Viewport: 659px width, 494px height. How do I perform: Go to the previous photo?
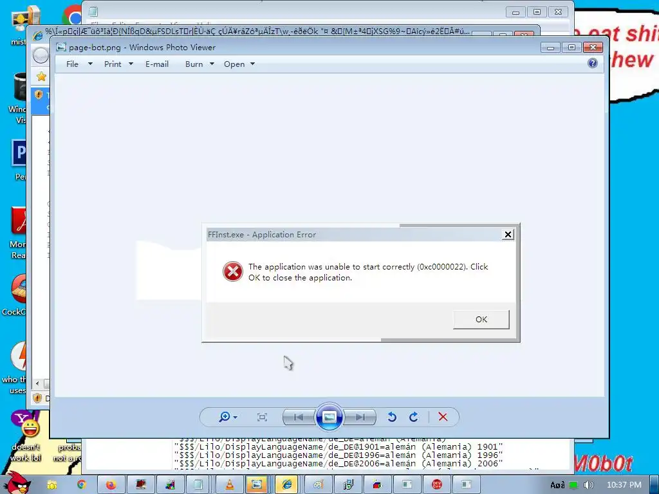[x=299, y=417]
